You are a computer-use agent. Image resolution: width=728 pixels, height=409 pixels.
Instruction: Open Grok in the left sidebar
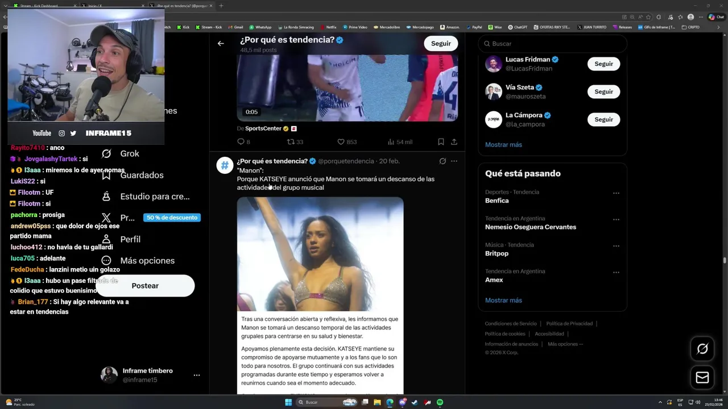click(x=120, y=153)
